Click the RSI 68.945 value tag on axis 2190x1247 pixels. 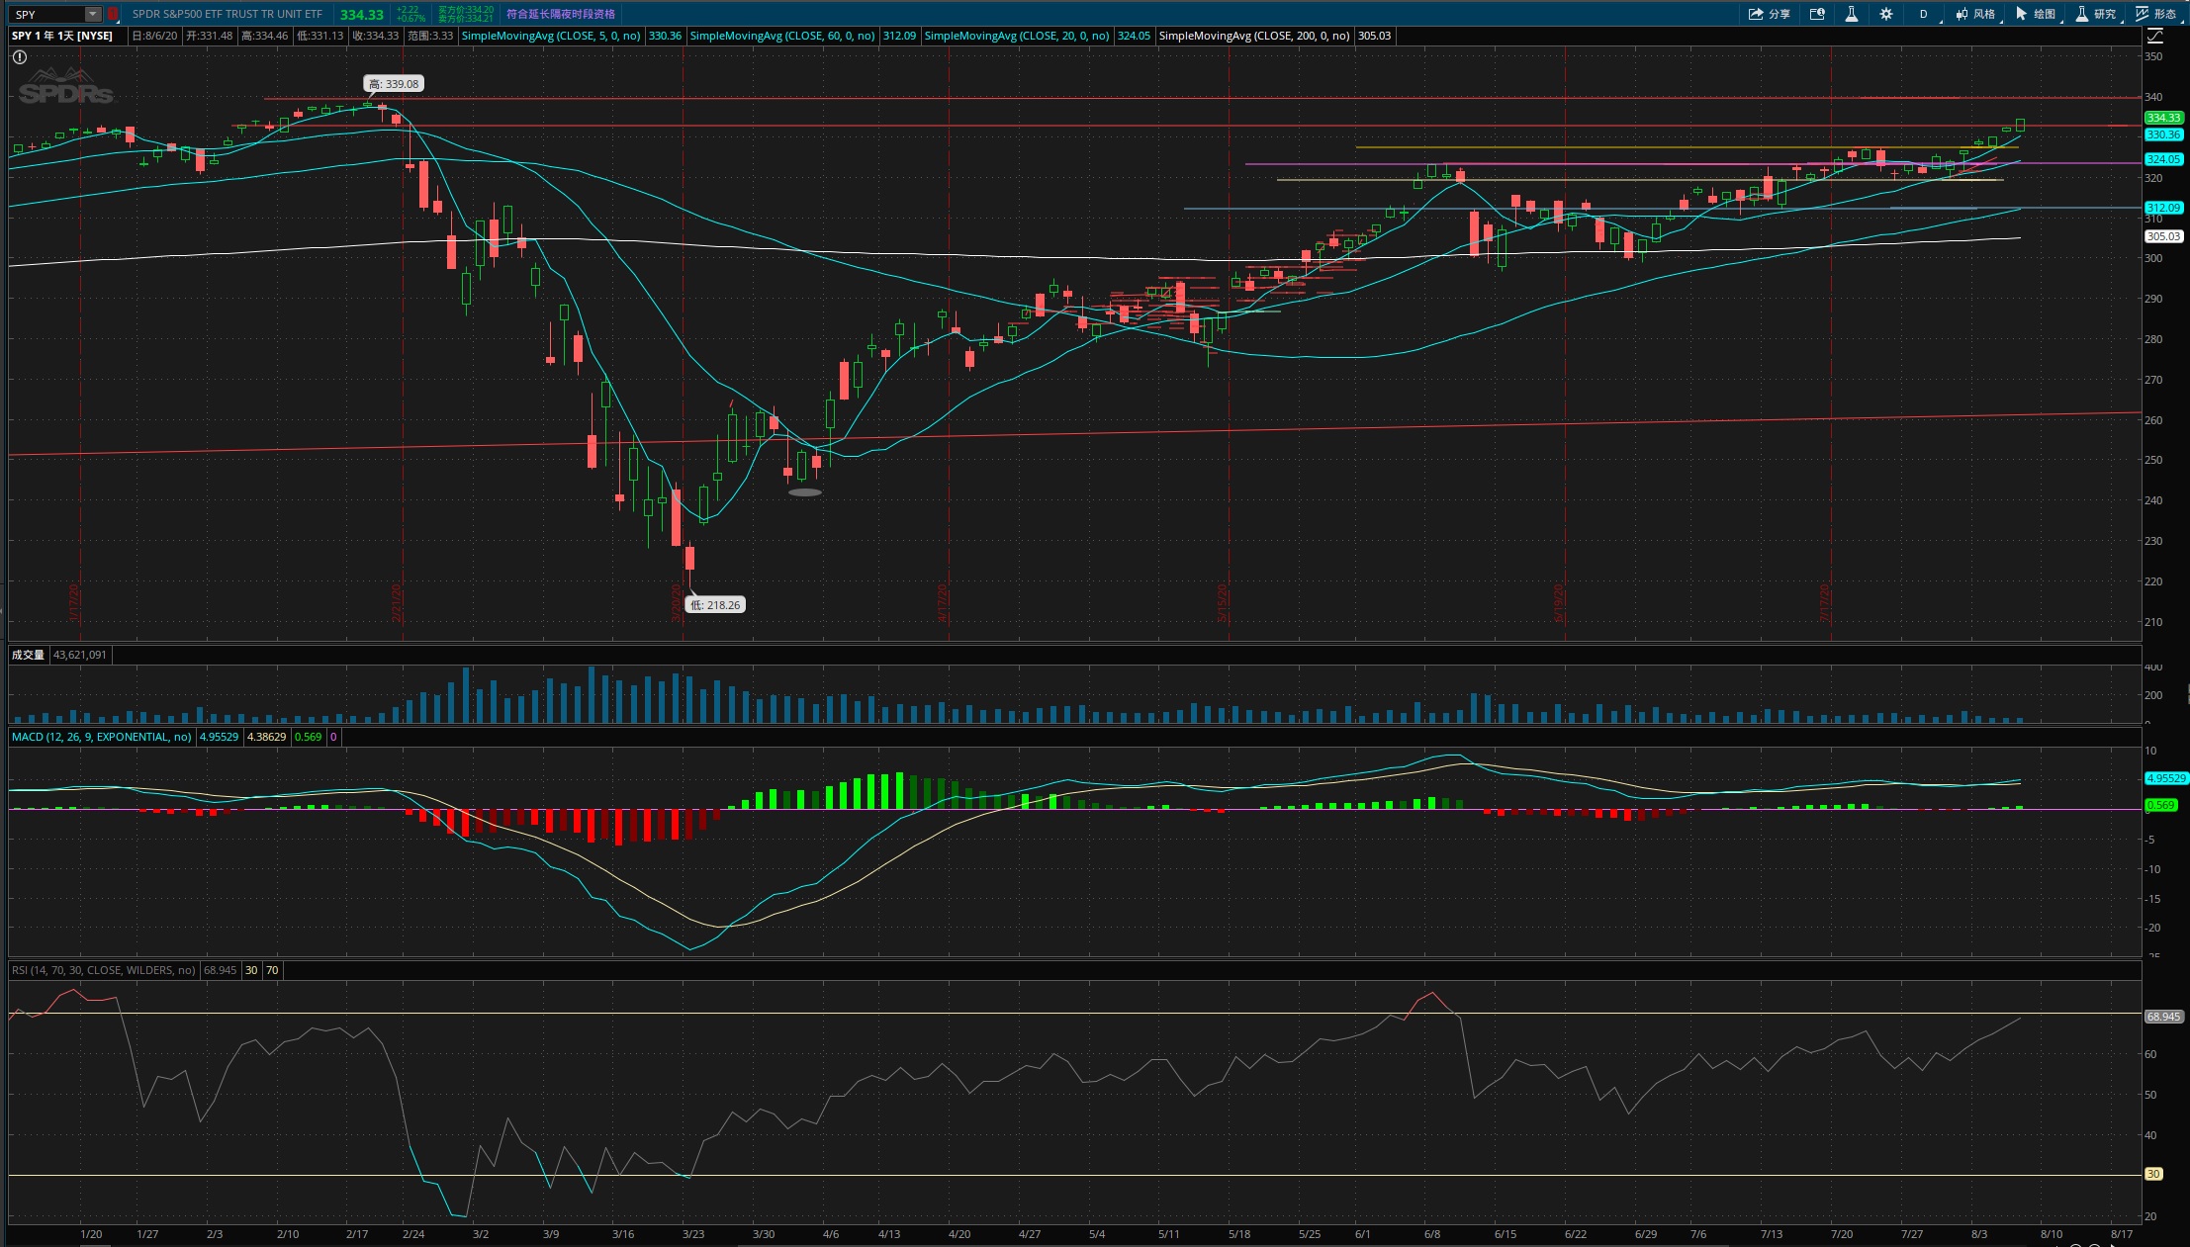point(2163,1017)
